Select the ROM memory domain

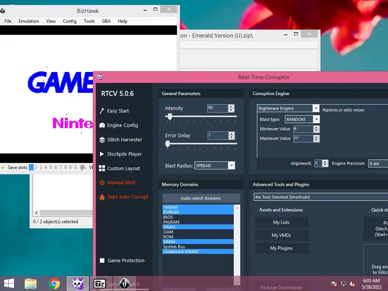click(198, 237)
